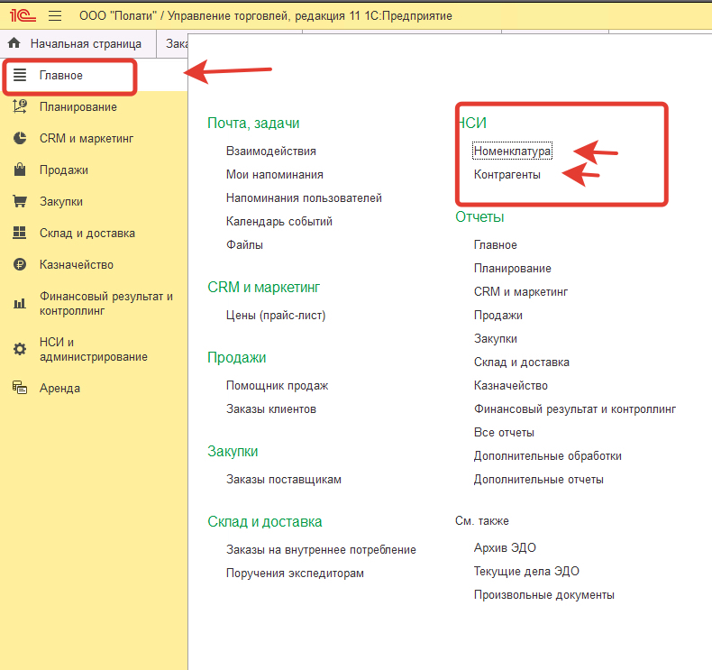Click Цены (прайс-лист) link
This screenshot has height=670, width=712.
point(275,316)
